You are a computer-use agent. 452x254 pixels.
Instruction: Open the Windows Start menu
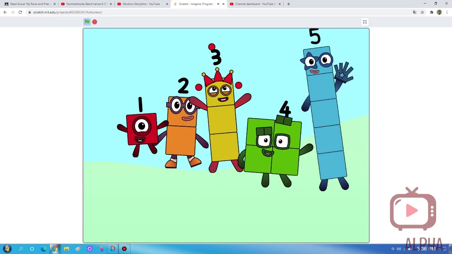[x=7, y=249]
